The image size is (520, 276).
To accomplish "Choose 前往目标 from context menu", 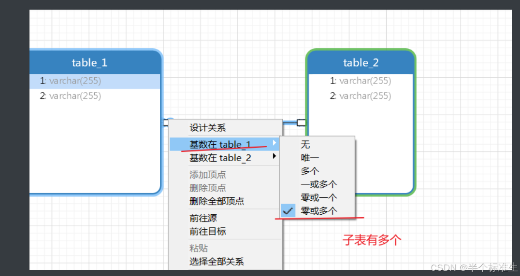I will click(208, 231).
